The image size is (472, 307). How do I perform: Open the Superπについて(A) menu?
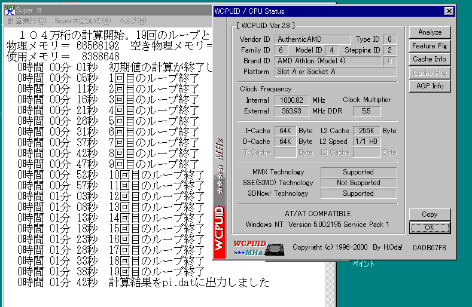(83, 21)
